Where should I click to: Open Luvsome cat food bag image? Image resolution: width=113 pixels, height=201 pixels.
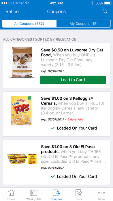click(x=22, y=62)
